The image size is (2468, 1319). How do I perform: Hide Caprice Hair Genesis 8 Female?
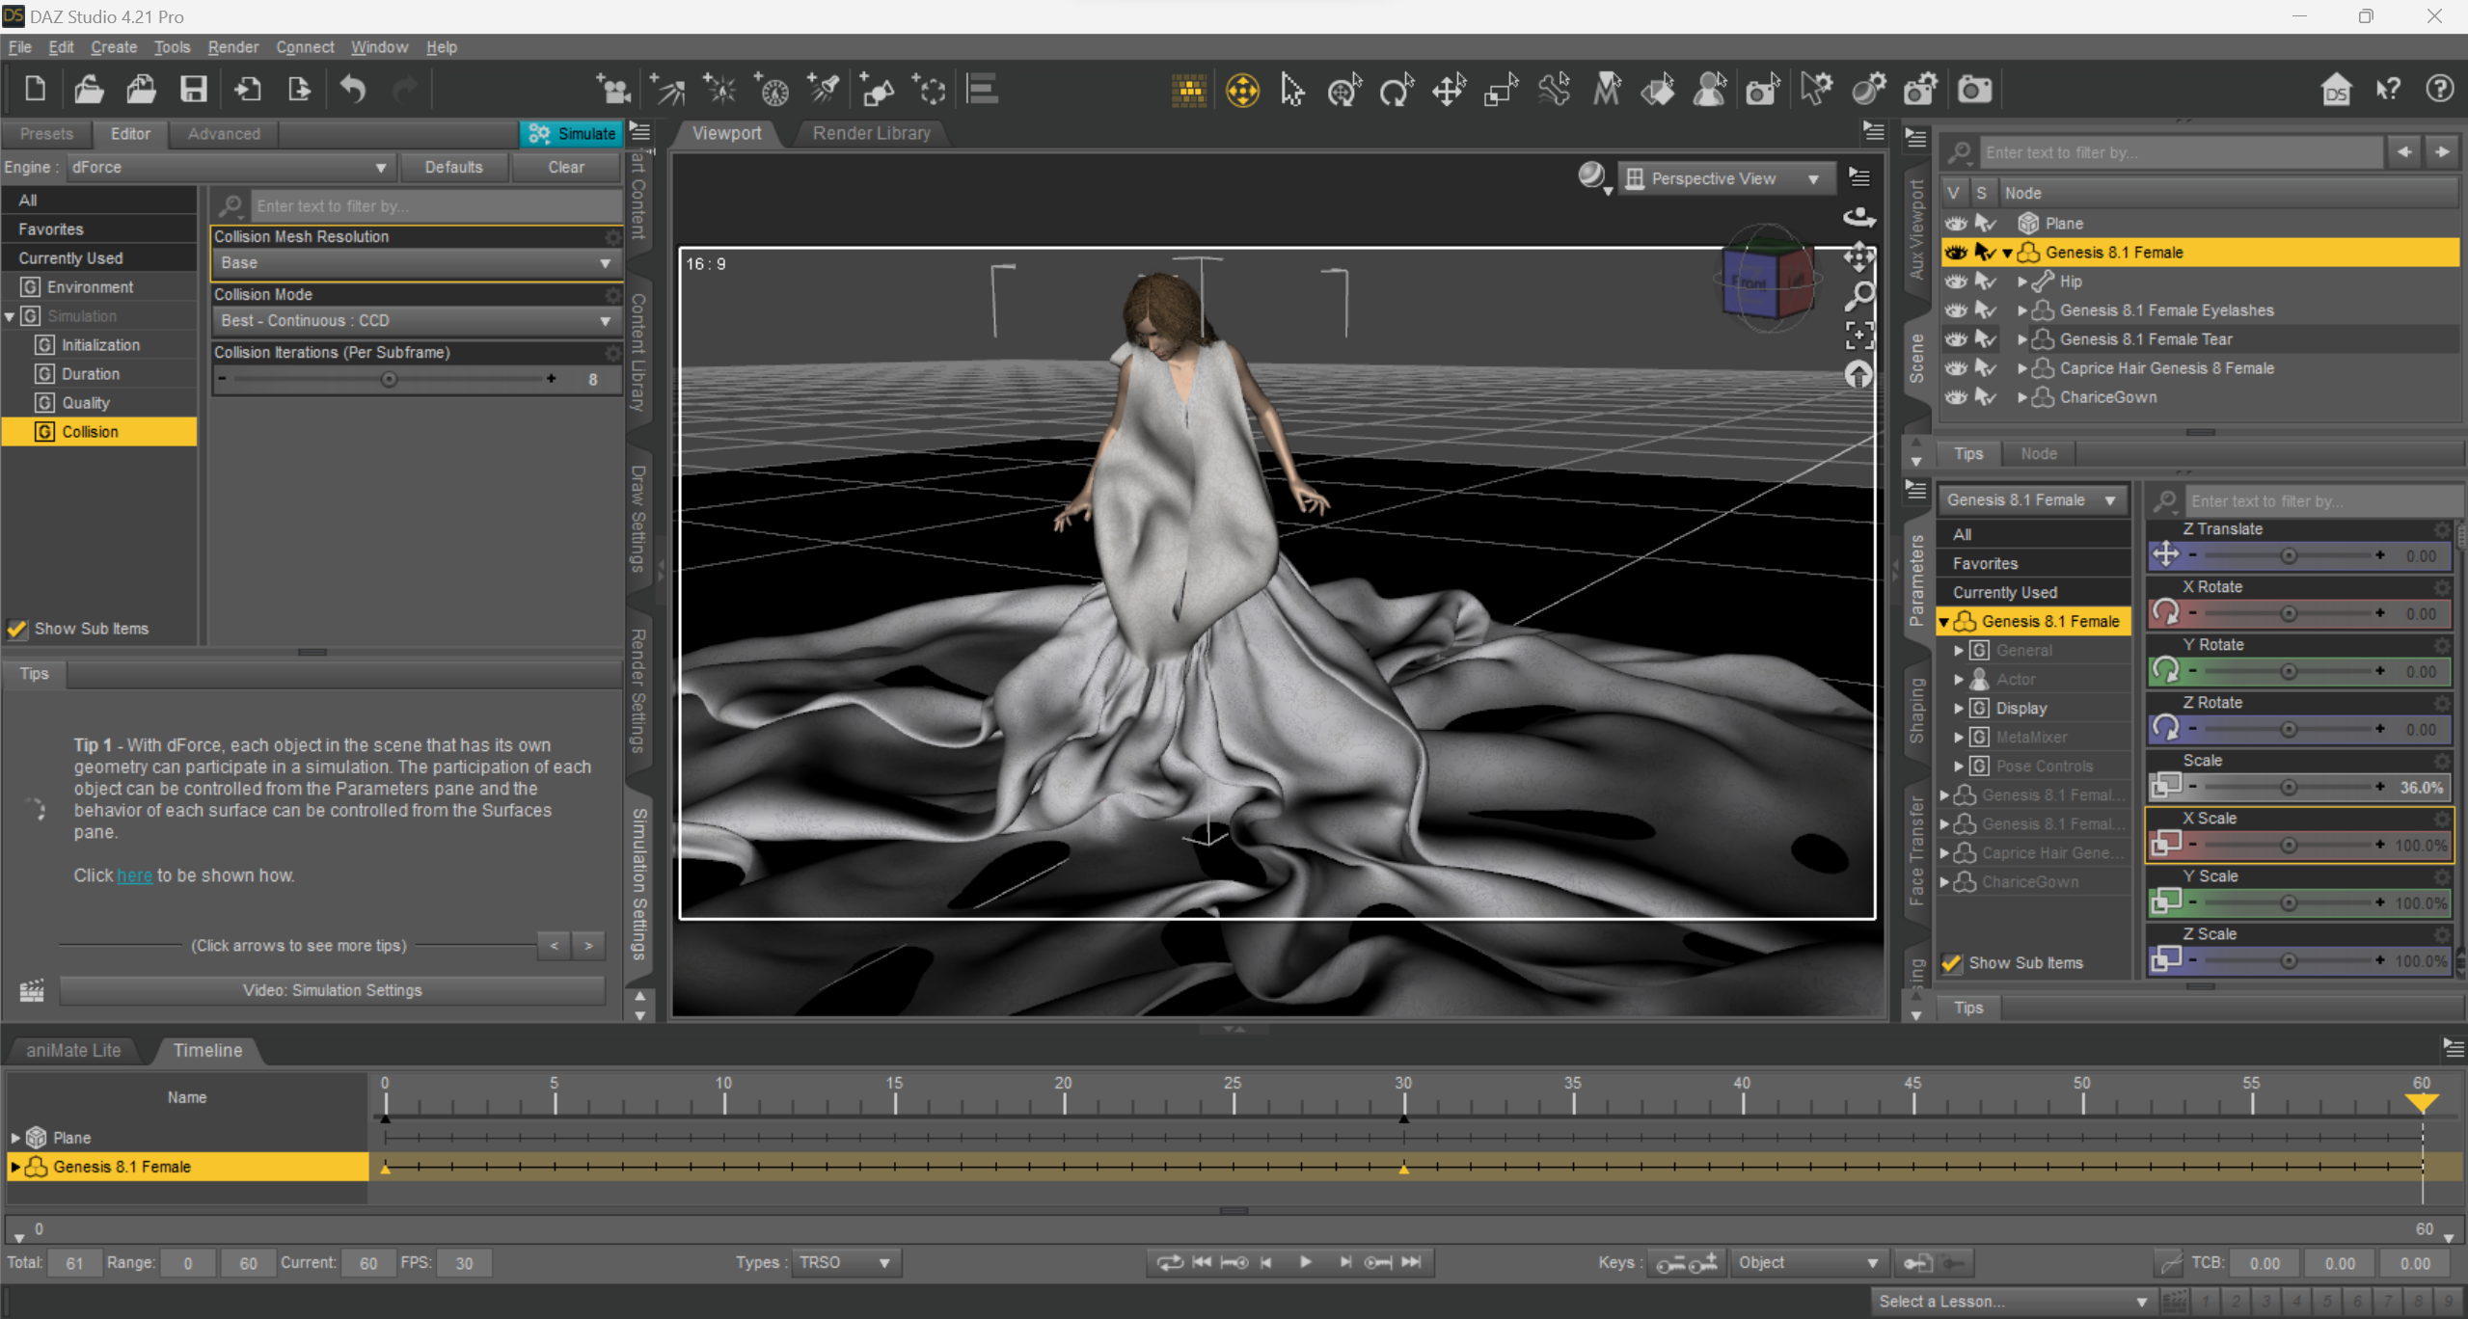[1955, 368]
